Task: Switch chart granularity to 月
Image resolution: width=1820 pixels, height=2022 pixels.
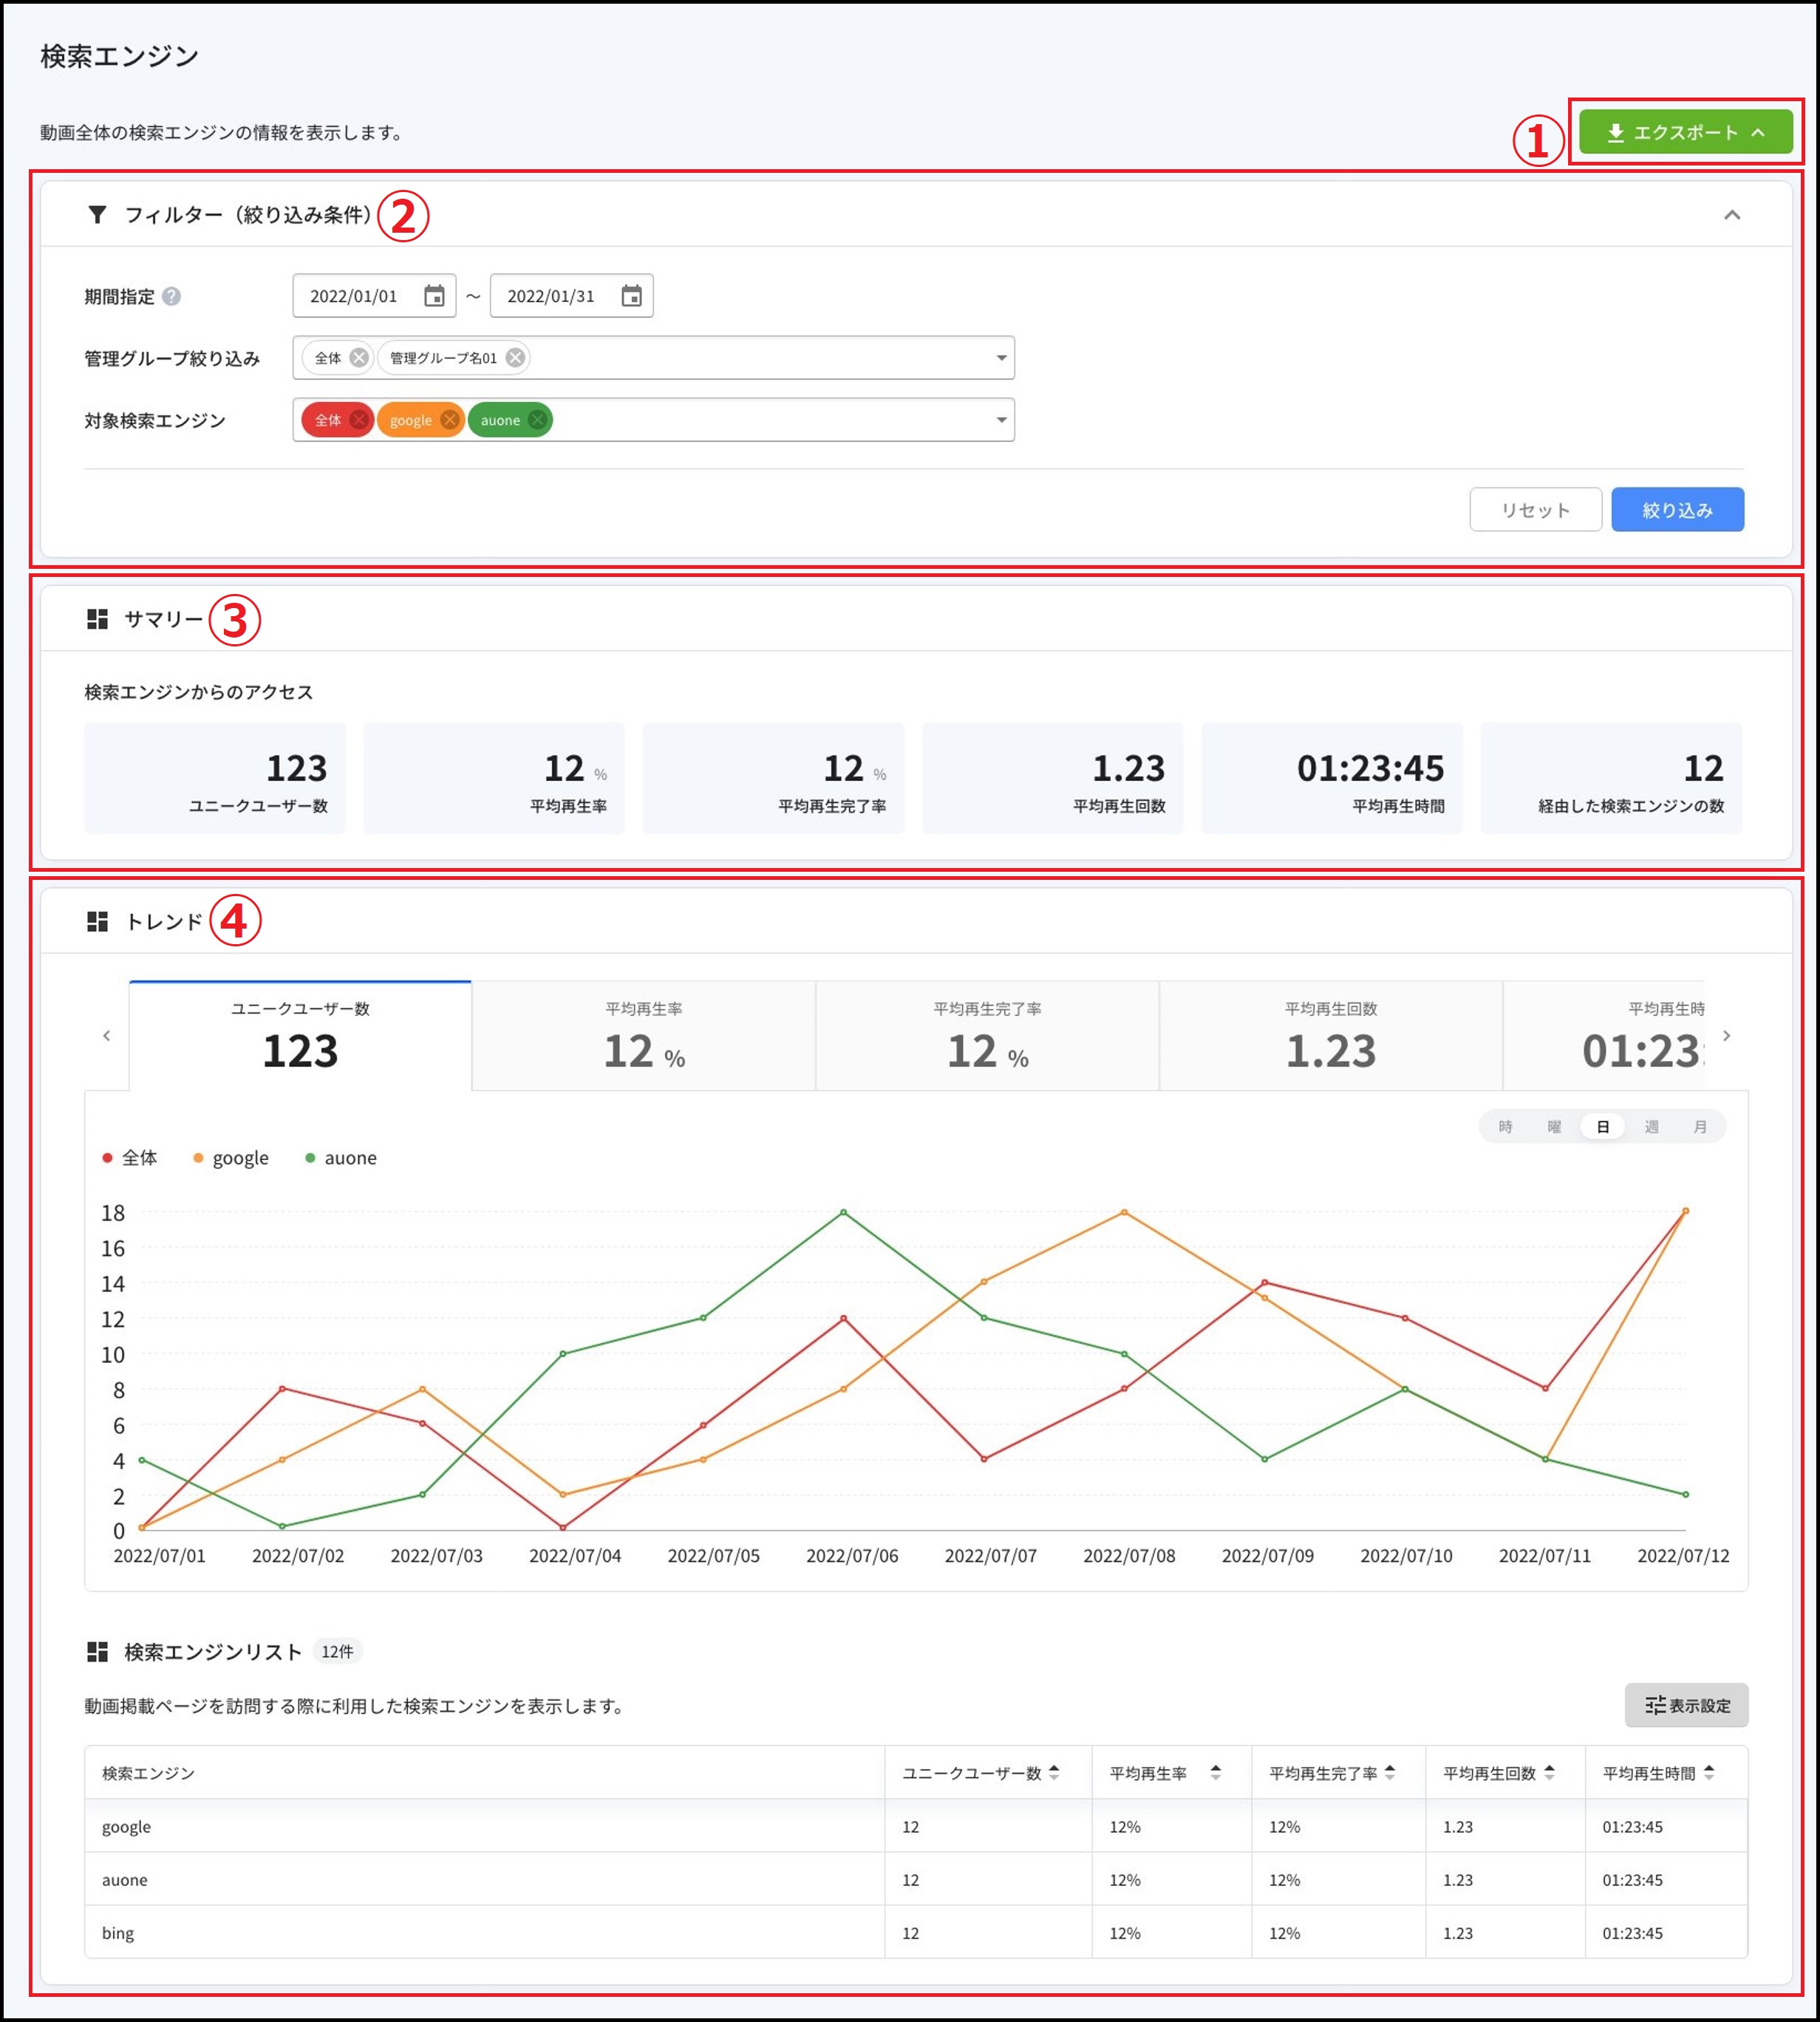Action: coord(1700,1127)
